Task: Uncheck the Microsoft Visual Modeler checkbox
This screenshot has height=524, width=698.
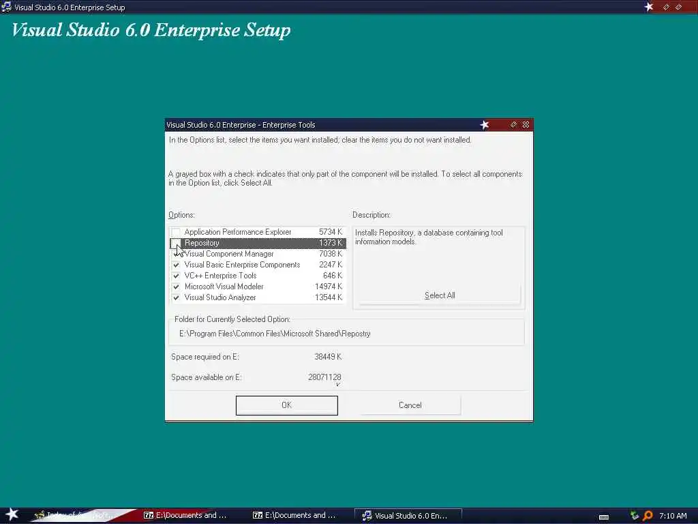Action: pyautogui.click(x=176, y=287)
